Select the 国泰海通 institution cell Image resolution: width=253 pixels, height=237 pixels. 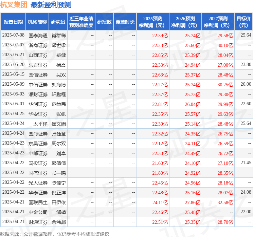[x=38, y=36]
